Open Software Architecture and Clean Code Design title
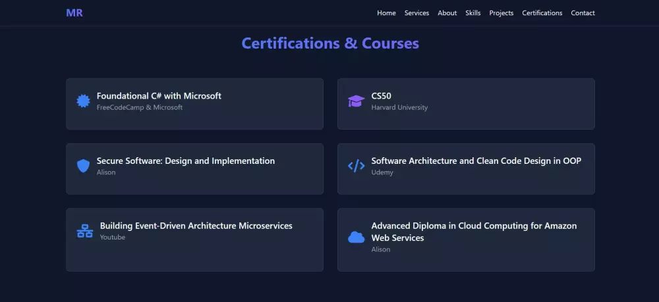Viewport: 659px width, 302px height. pos(476,161)
